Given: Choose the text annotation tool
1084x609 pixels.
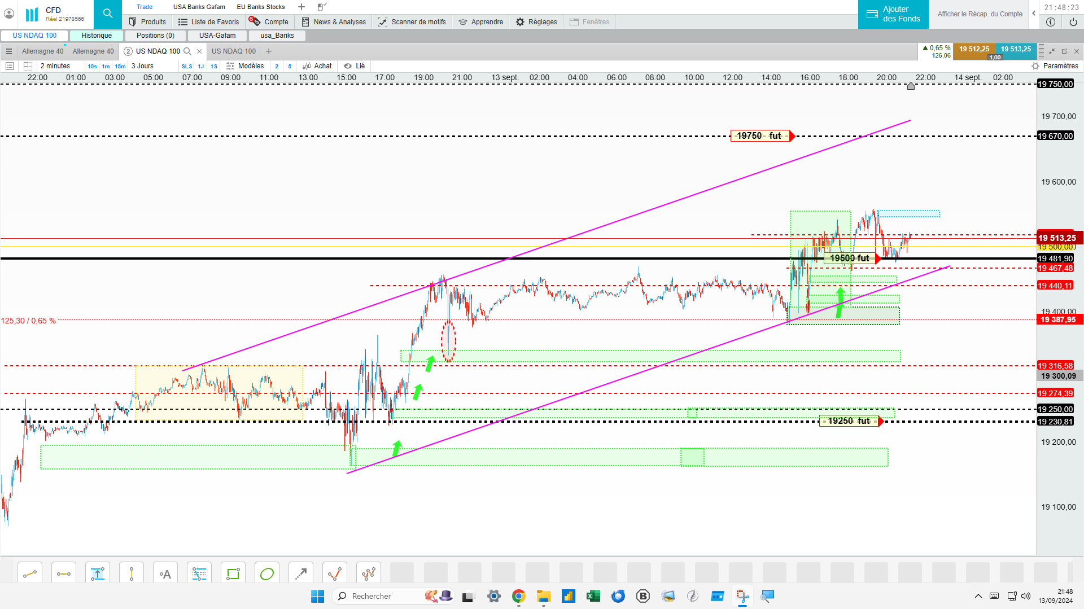Looking at the screenshot, I should pos(165,574).
